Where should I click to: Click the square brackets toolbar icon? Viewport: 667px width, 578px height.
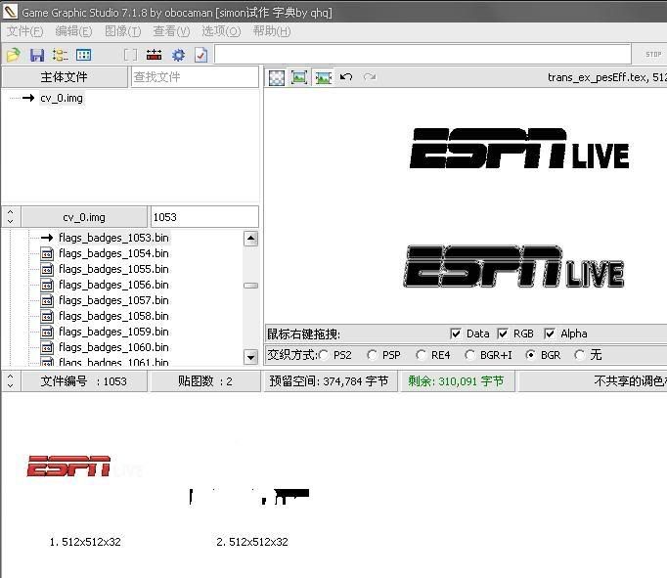point(130,55)
